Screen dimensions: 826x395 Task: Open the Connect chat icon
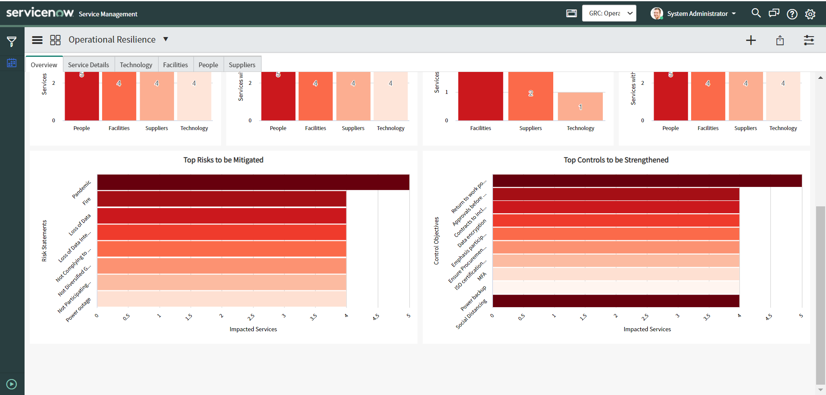coord(774,13)
